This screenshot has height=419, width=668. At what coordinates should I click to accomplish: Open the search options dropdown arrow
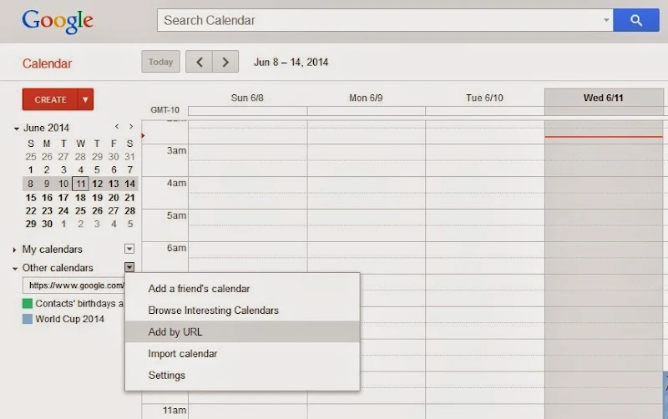[606, 20]
